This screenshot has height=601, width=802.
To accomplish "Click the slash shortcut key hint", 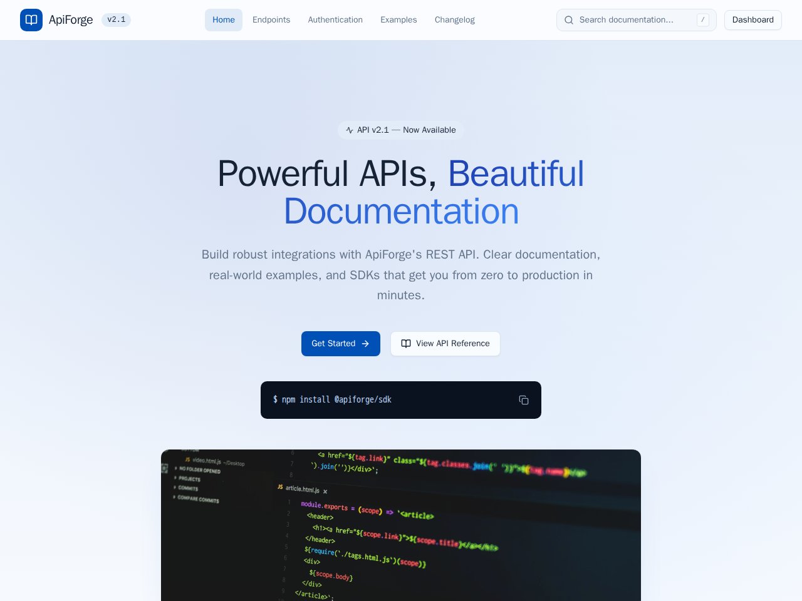I will (703, 20).
